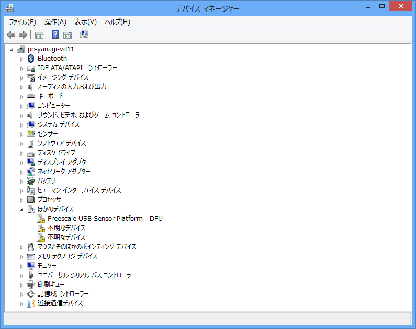The height and width of the screenshot is (329, 416).
Task: Collapse the pc-yanagi-vd11 root node
Action: 12,50
